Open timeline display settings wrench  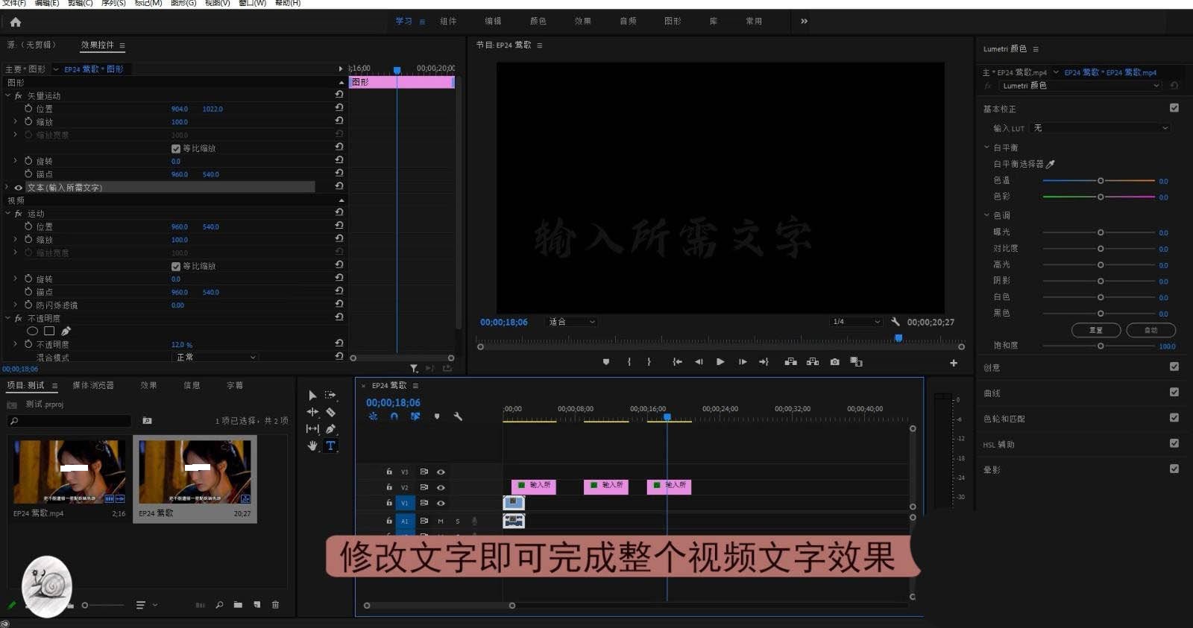(458, 416)
